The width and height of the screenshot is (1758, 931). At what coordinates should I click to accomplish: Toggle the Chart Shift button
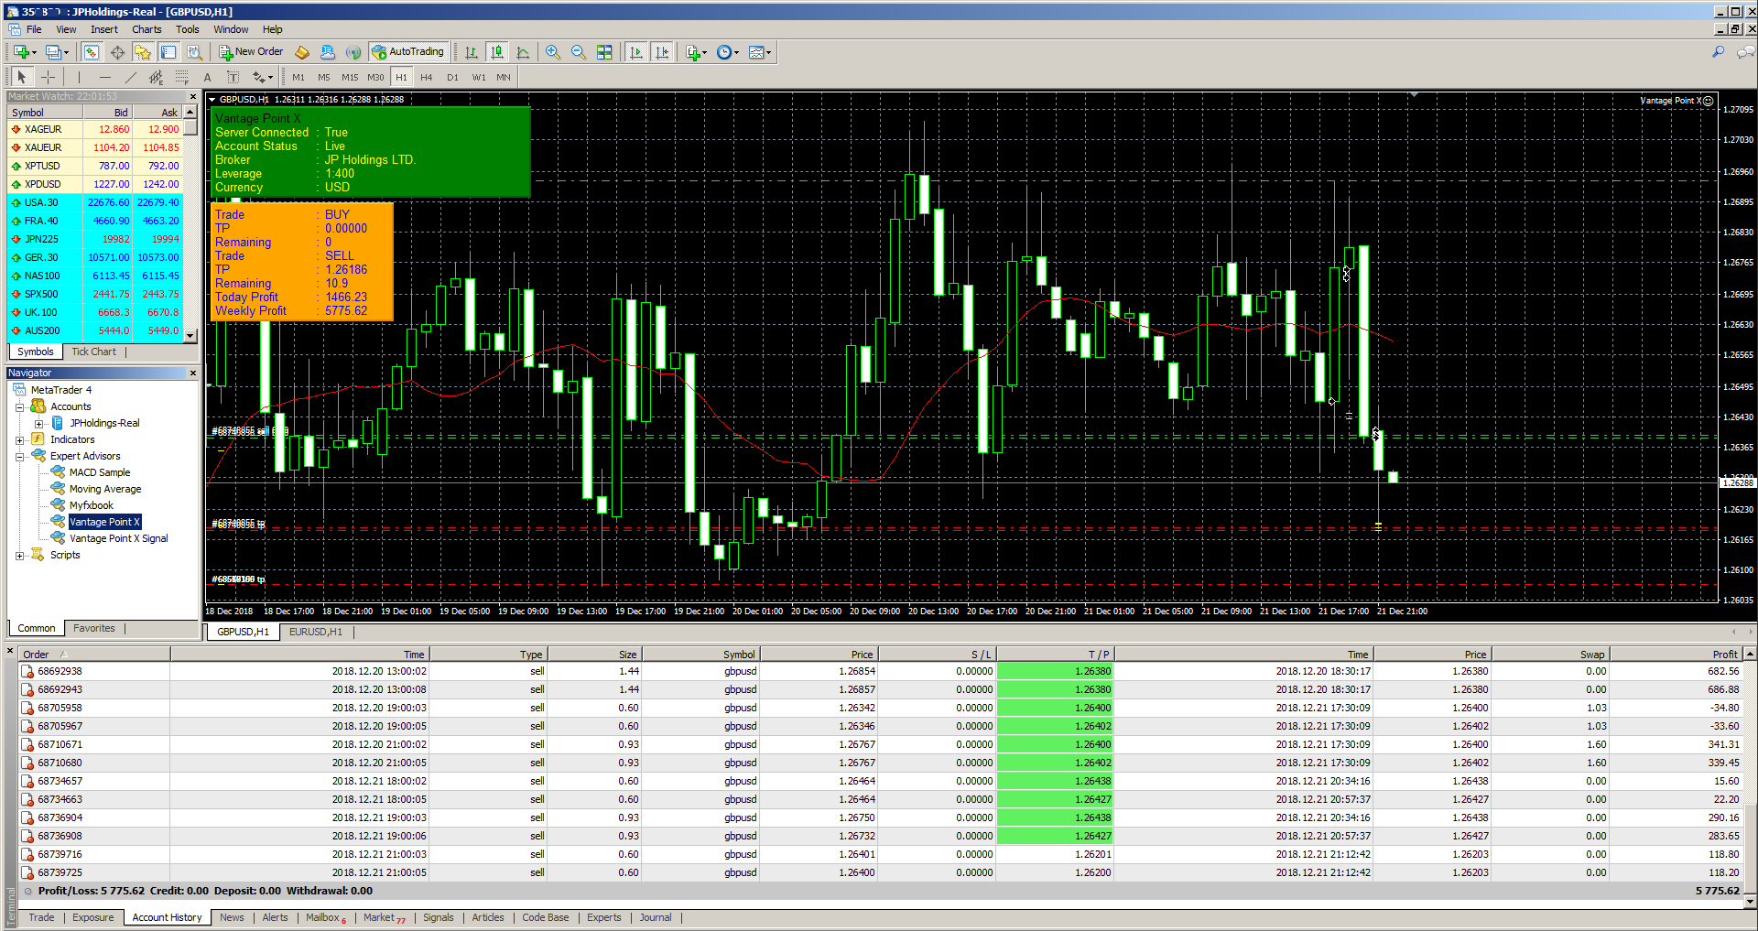[662, 52]
